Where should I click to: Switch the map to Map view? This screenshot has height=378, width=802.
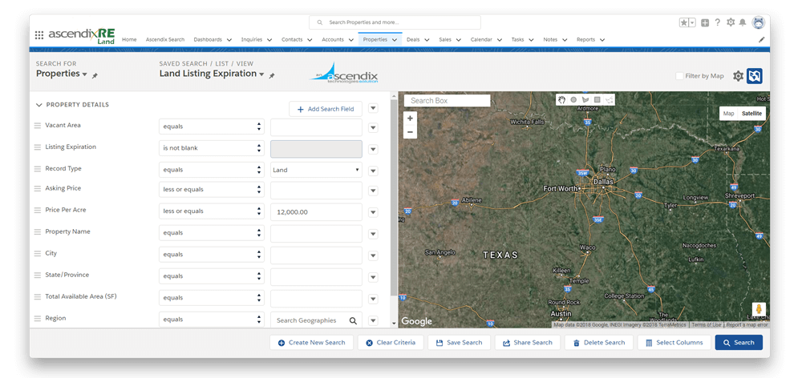tap(728, 114)
